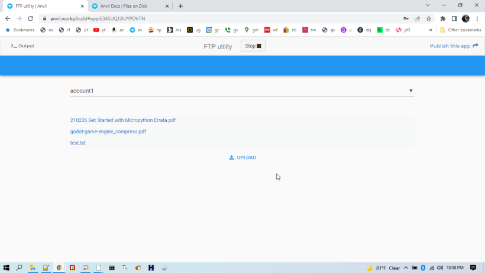Click the Publish this app arrow icon
This screenshot has width=485, height=273.
[476, 46]
